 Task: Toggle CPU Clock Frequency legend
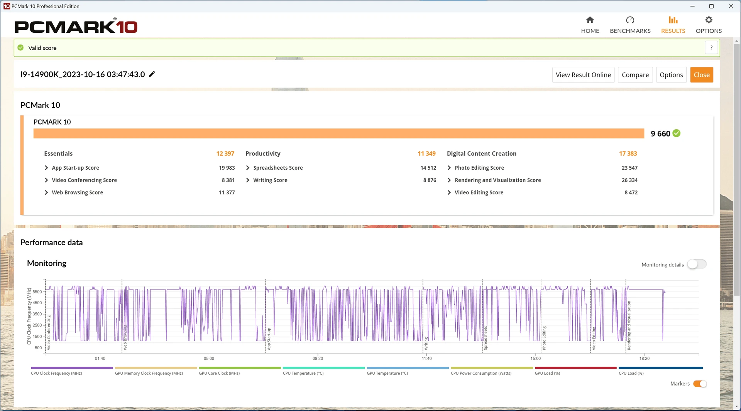[72, 371]
